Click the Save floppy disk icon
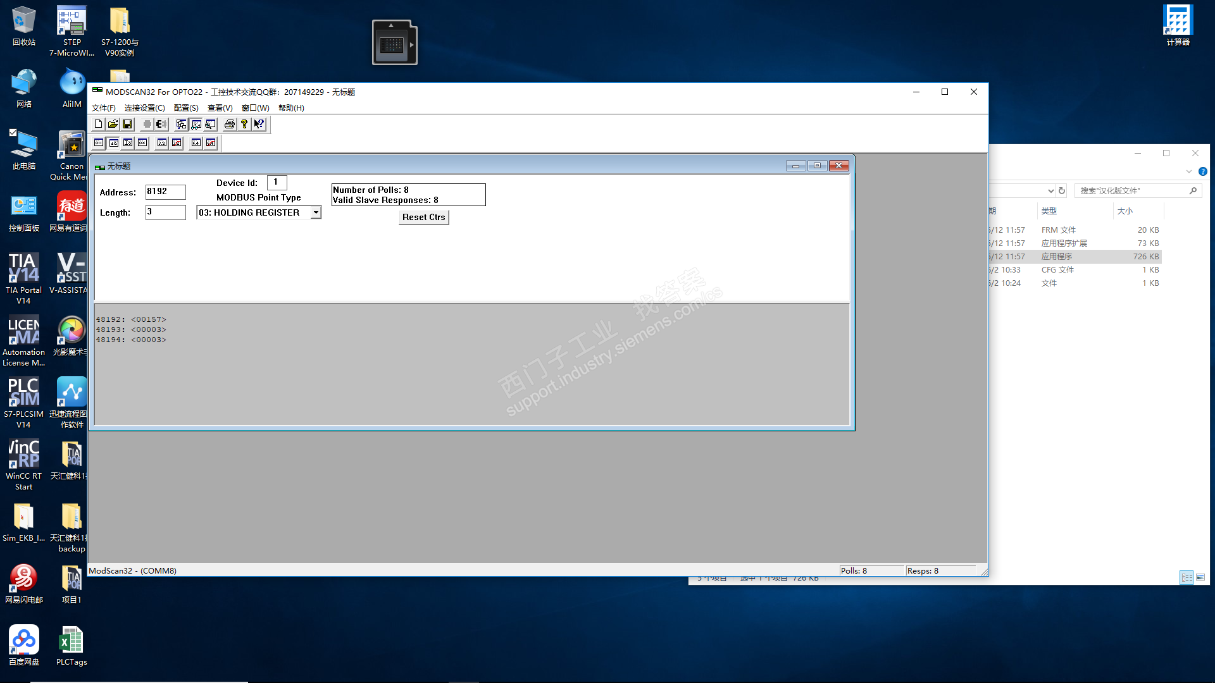 click(127, 125)
